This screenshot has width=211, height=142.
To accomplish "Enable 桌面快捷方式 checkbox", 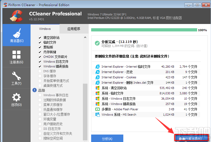I will coord(40,86).
